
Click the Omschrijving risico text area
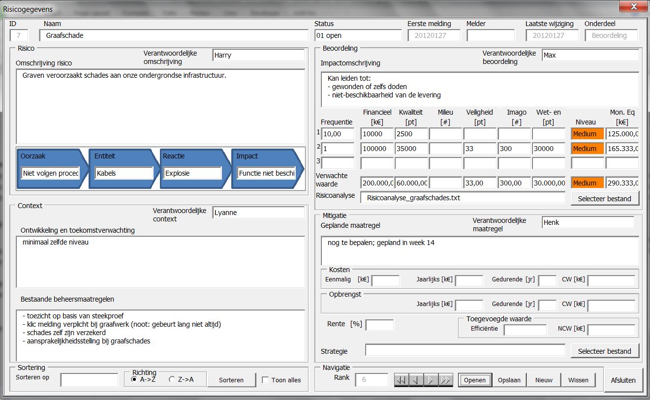(x=160, y=106)
